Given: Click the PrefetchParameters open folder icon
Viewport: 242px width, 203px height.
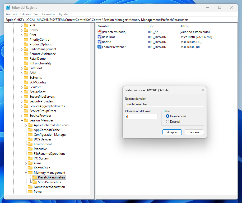Looking at the screenshot, I should [35, 177].
